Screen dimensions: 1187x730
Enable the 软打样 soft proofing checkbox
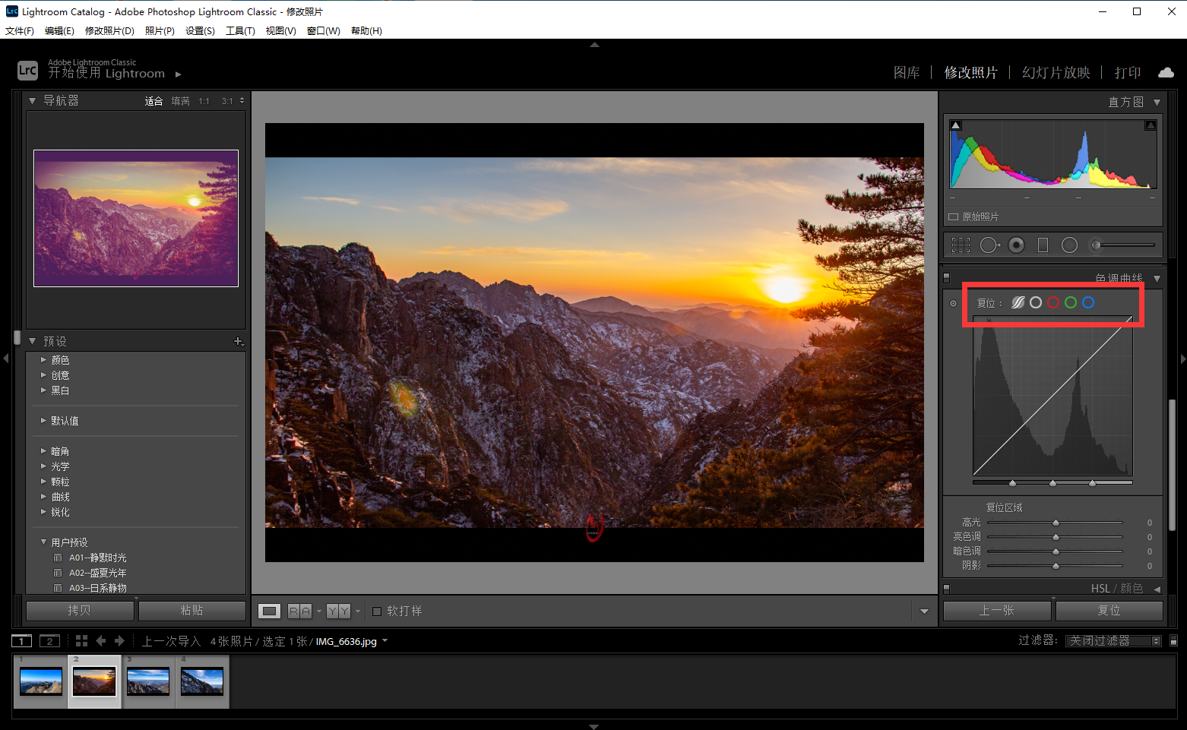coord(377,611)
